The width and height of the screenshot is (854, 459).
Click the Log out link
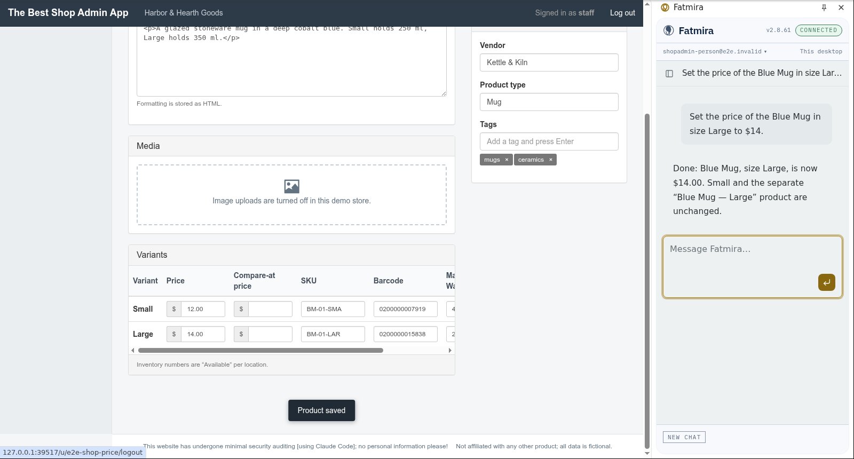click(622, 13)
